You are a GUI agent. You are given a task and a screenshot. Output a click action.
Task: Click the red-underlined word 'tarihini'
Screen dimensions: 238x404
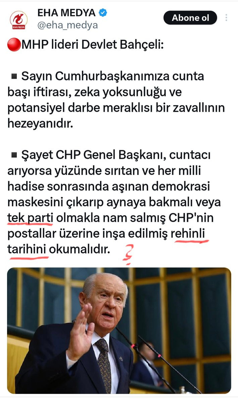point(28,250)
